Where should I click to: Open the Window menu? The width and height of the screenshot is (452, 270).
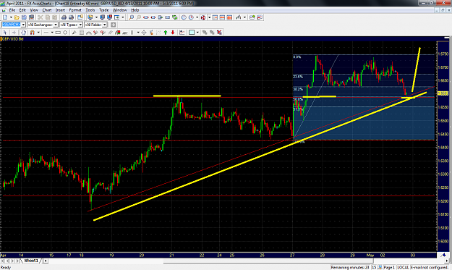[x=119, y=10]
